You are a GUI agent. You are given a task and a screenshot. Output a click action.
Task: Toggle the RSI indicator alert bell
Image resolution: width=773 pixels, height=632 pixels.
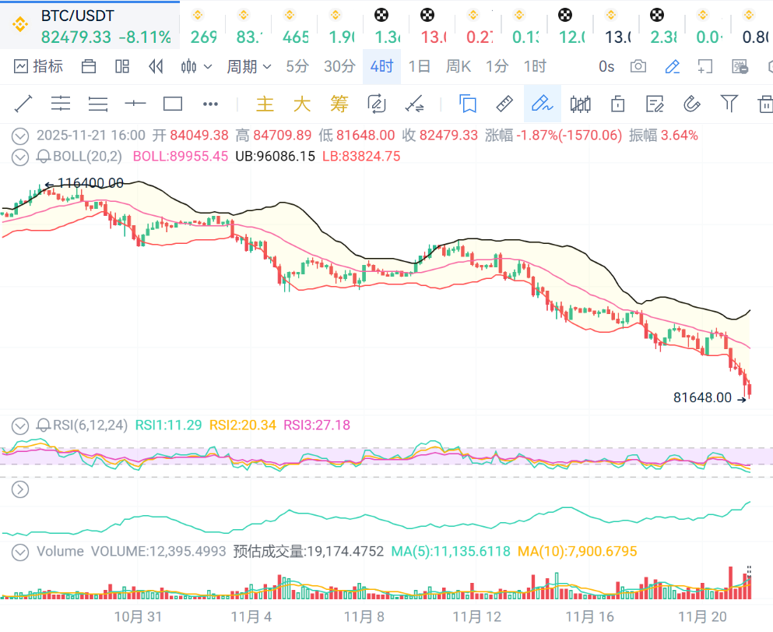pos(44,425)
